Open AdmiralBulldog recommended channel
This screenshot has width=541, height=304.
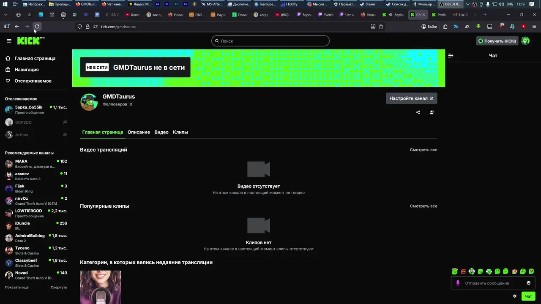36,238
